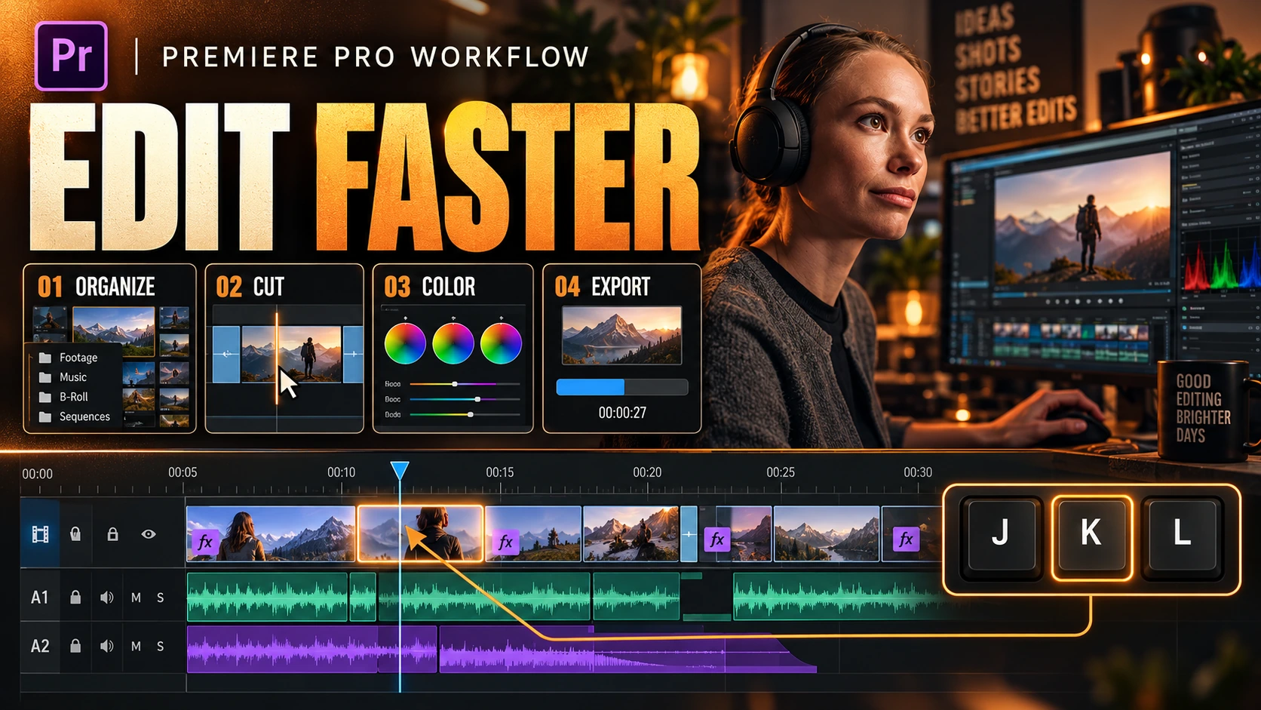
Task: Select the orange-highlighted video clip under the playhead
Action: pyautogui.click(x=420, y=534)
